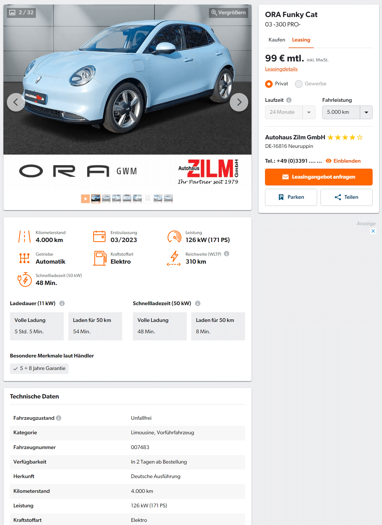Image resolution: width=382 pixels, height=525 pixels.
Task: Click the Teilen share button
Action: coord(346,197)
